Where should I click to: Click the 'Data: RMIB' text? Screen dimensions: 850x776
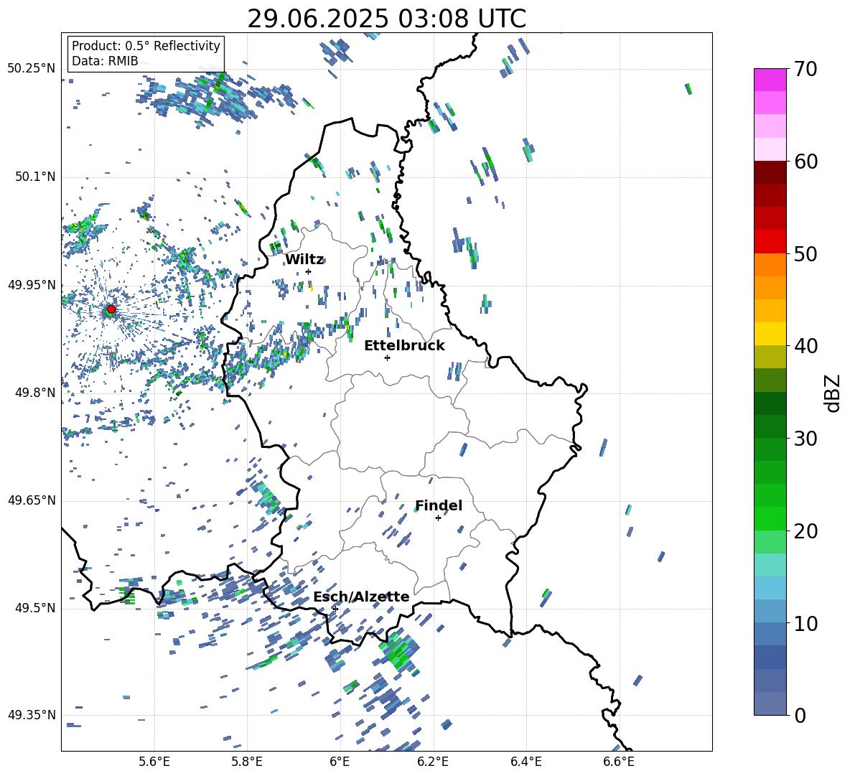[x=105, y=61]
